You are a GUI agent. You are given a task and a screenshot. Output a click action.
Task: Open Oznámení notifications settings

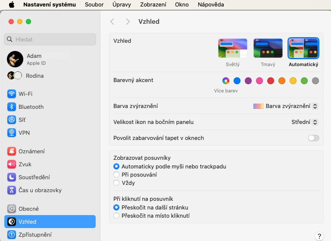pyautogui.click(x=31, y=151)
